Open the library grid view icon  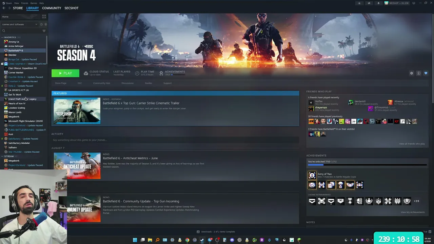[x=44, y=16]
